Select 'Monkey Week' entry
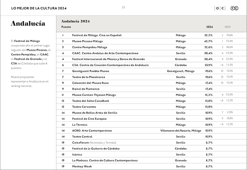Image resolution: width=247 pixels, height=170 pixels. pyautogui.click(x=82, y=166)
